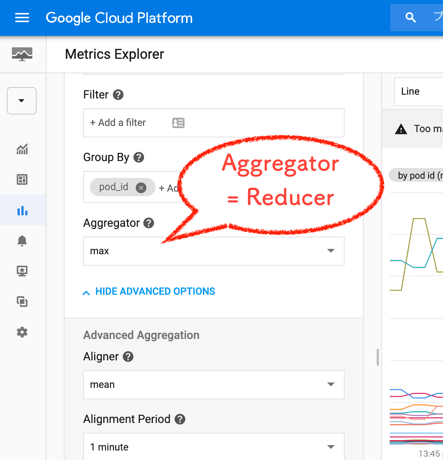This screenshot has width=443, height=460.
Task: Open Uptime checks monitor icon
Action: [22, 271]
